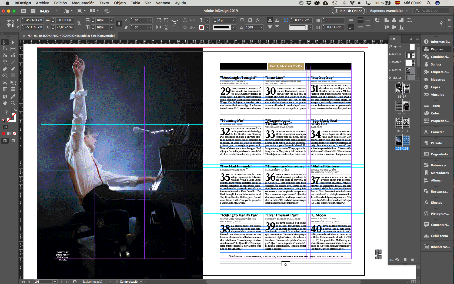
Task: Apply the red color swatch in toolbox
Action: [4, 133]
